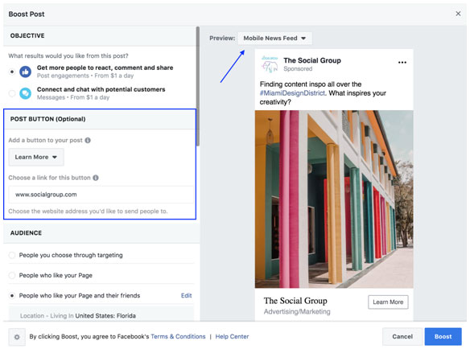This screenshot has height=349, width=470.
Task: Click the thumbs-up post engagement icon
Action: tap(26, 72)
